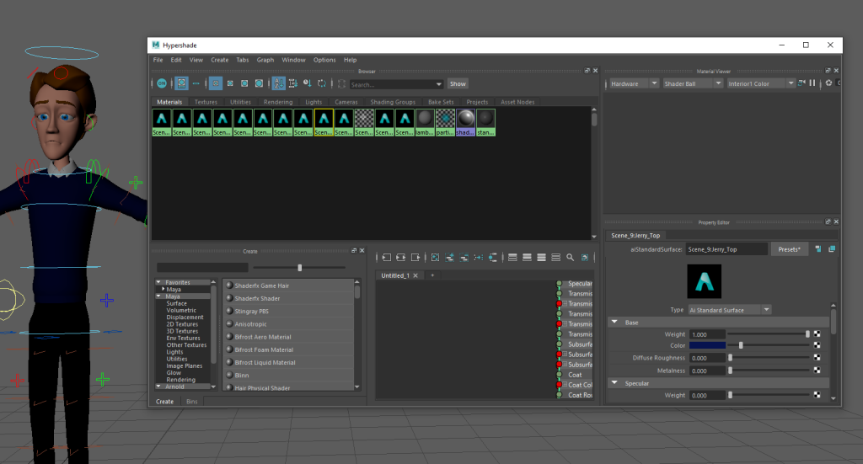Open the Graph menu
863x464 pixels.
point(265,60)
